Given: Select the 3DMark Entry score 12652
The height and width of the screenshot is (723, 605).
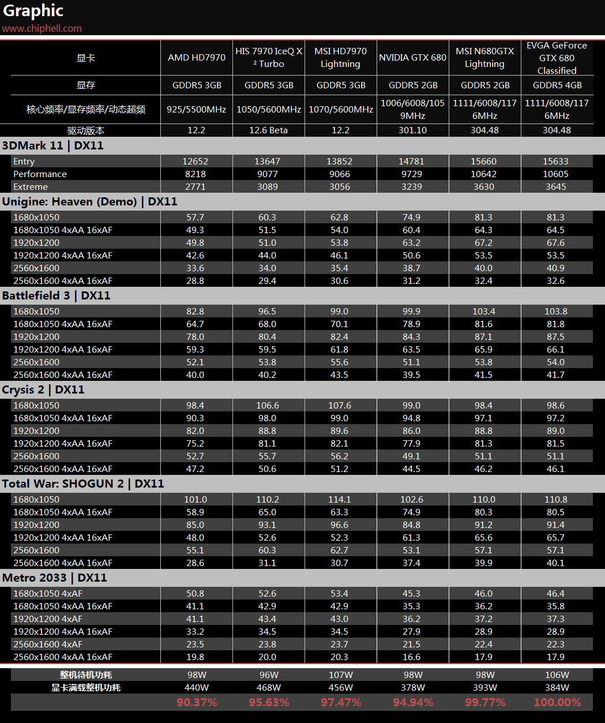Looking at the screenshot, I should click(196, 162).
